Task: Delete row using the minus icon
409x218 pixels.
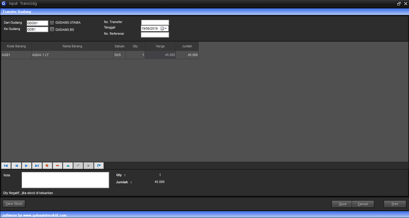Action: click(x=58, y=166)
